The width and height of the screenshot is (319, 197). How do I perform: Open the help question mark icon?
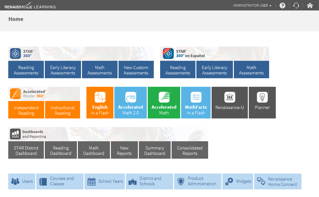click(282, 5)
